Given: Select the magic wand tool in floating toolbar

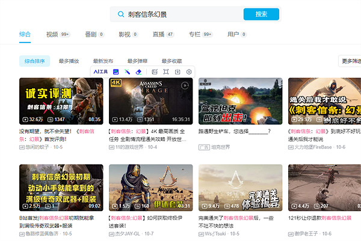Looking at the screenshot, I should (x=127, y=71).
